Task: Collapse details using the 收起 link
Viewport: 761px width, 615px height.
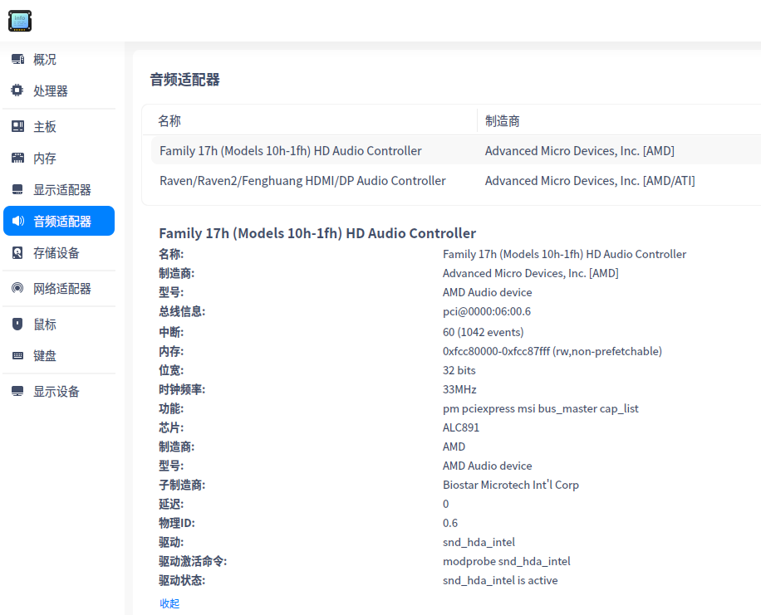Action: [x=169, y=603]
